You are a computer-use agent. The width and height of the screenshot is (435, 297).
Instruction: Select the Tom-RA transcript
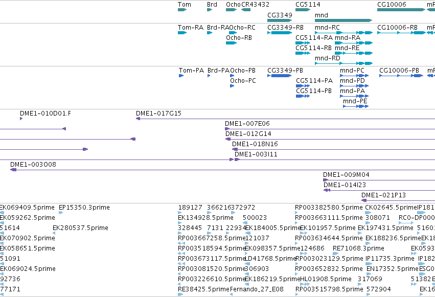pyautogui.click(x=182, y=33)
